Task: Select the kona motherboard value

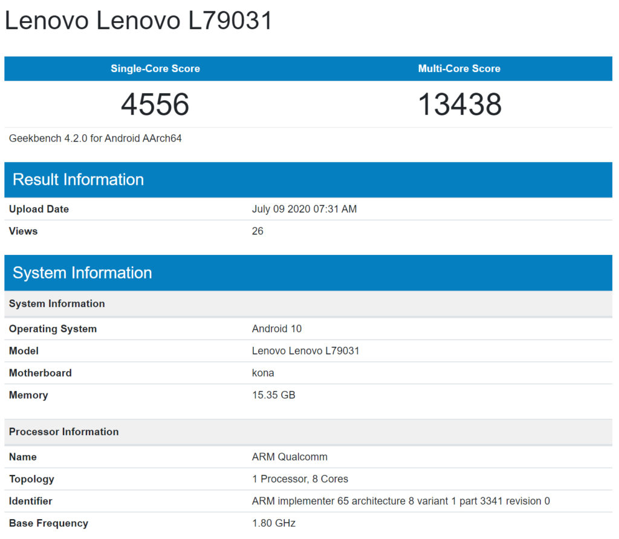Action: [263, 373]
